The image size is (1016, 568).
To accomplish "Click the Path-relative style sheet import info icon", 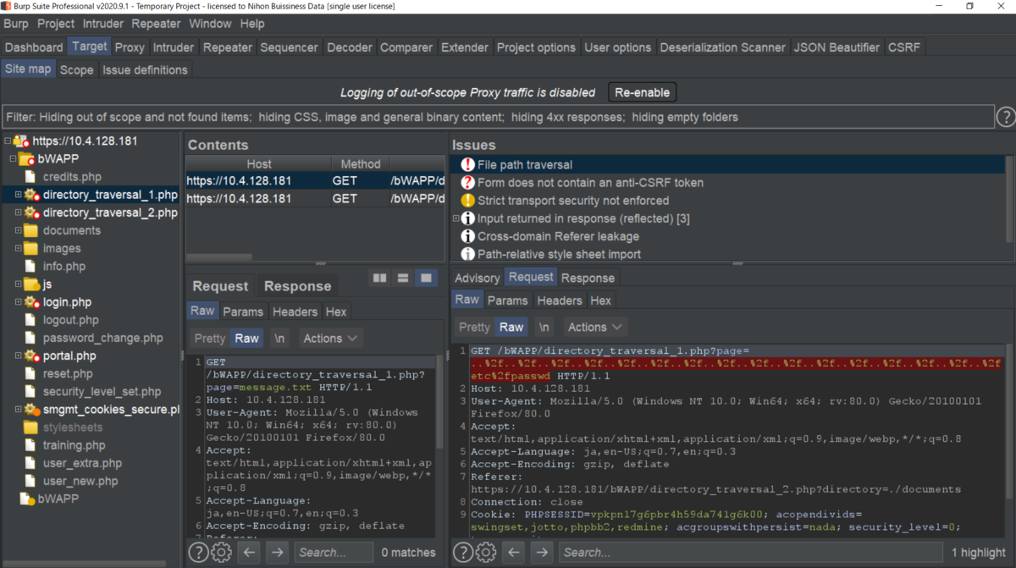I will coord(467,254).
